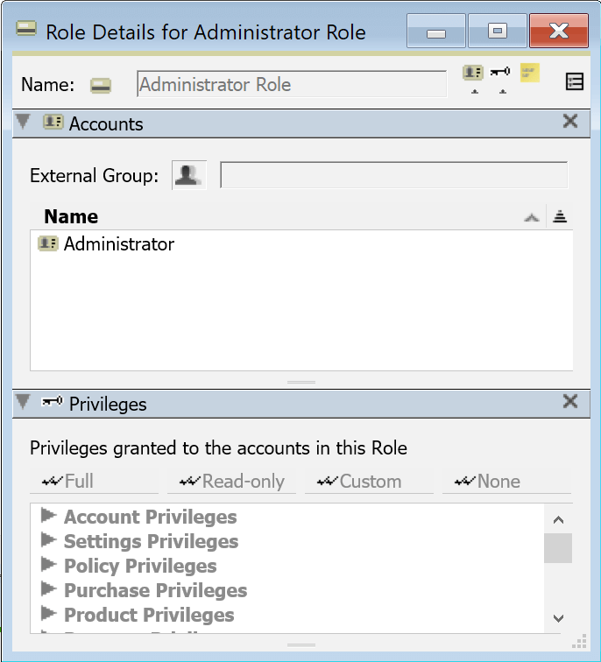Viewport: 601px width, 662px height.
Task: Select the Administrator account in the list
Action: 118,244
